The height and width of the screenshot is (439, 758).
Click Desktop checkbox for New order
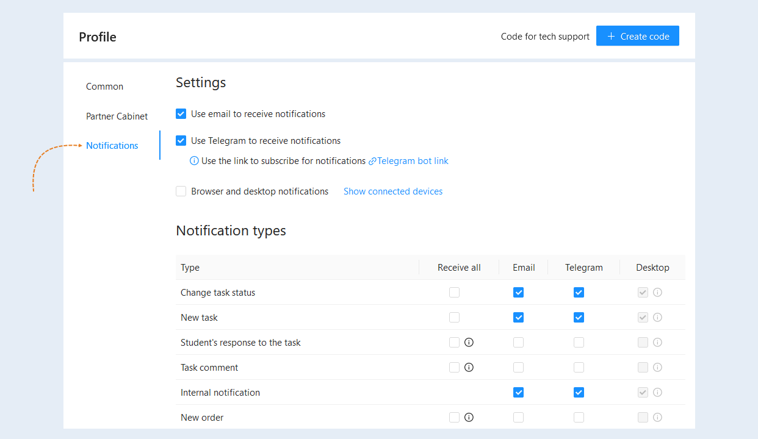643,418
